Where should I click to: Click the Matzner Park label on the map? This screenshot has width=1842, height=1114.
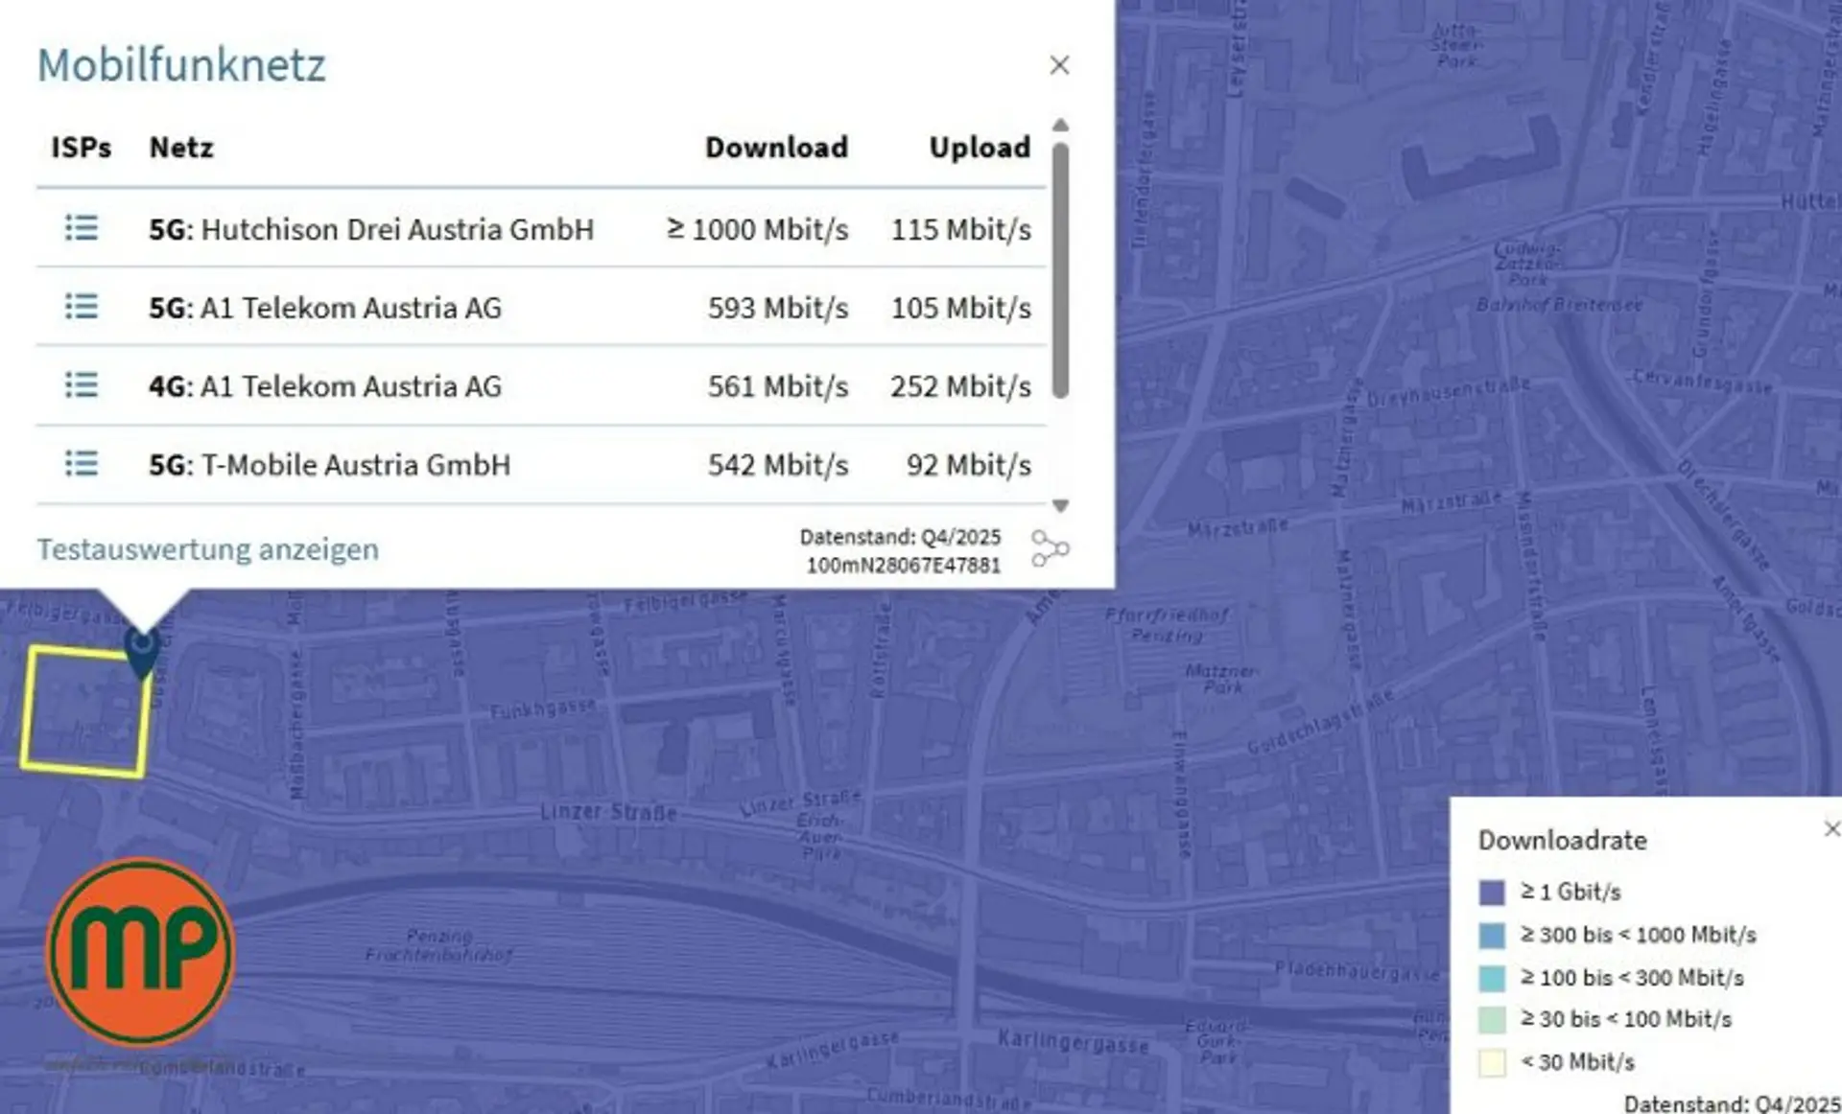coord(1220,679)
